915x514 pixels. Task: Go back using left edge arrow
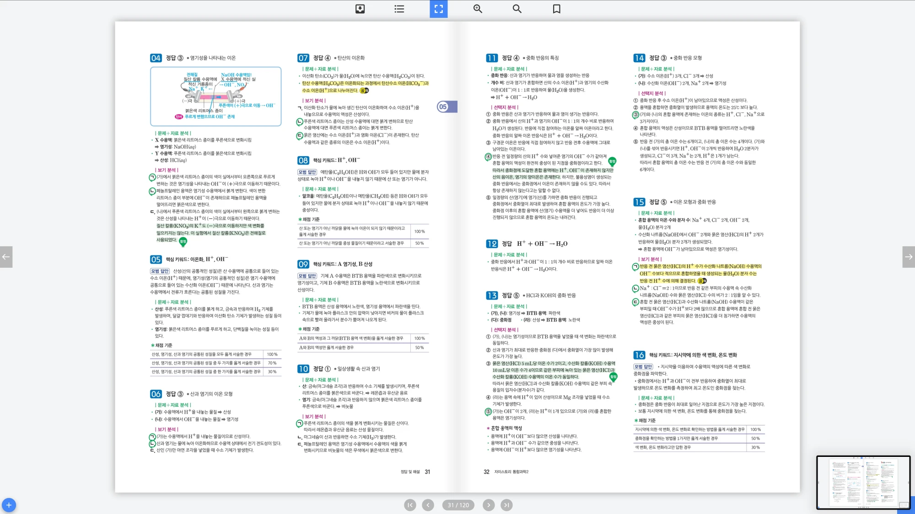click(6, 257)
